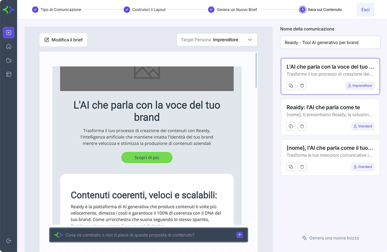
Task: Duplicate the "Reaidy: l'AI che parla come te" draft
Action: [291, 126]
